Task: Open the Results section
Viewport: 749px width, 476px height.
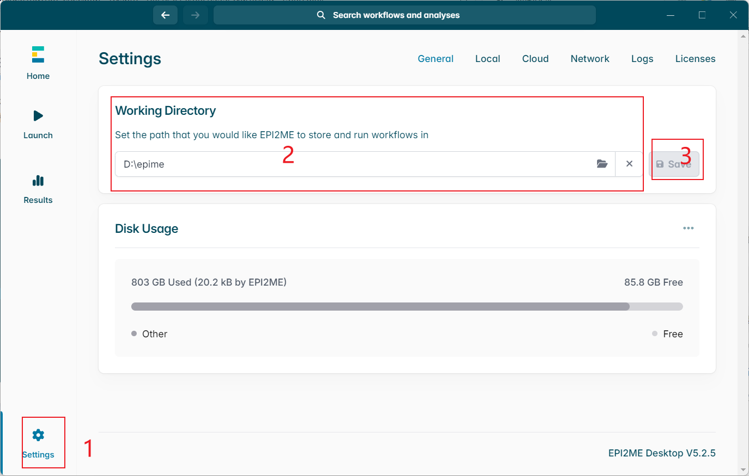Action: [38, 189]
